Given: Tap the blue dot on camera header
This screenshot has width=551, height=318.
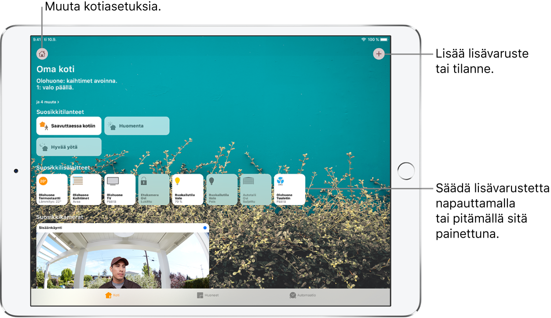Looking at the screenshot, I should (x=205, y=228).
